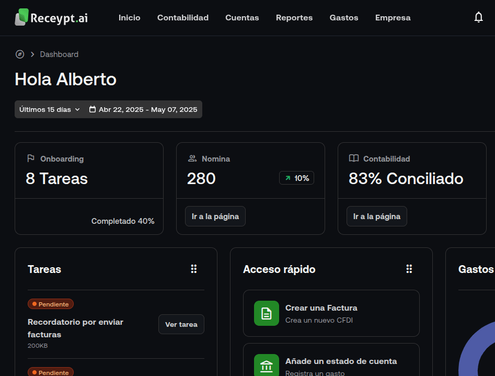
Task: Open the Abr 22 - May 07 date picker
Action: coord(143,109)
